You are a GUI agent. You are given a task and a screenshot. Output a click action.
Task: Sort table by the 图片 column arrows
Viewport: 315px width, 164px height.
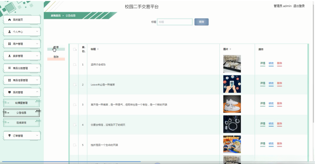(231, 49)
